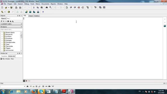Click the object search text field
This screenshot has width=167, height=94.
(11, 30)
